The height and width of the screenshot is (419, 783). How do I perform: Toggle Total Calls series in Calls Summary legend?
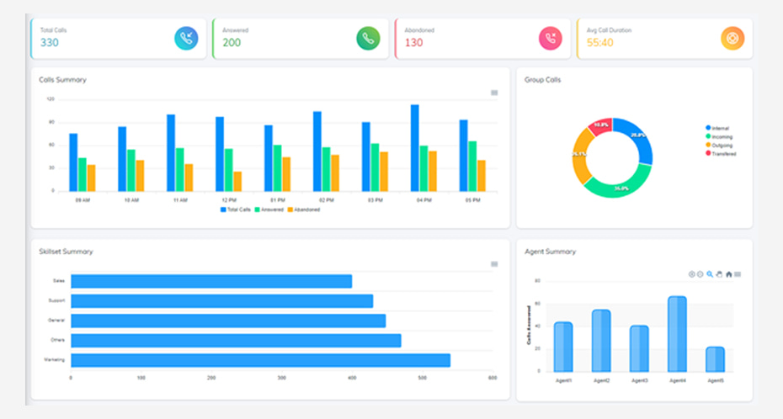coord(236,209)
